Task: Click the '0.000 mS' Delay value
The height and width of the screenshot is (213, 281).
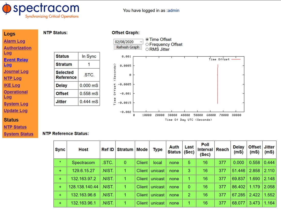Action: pos(89,86)
